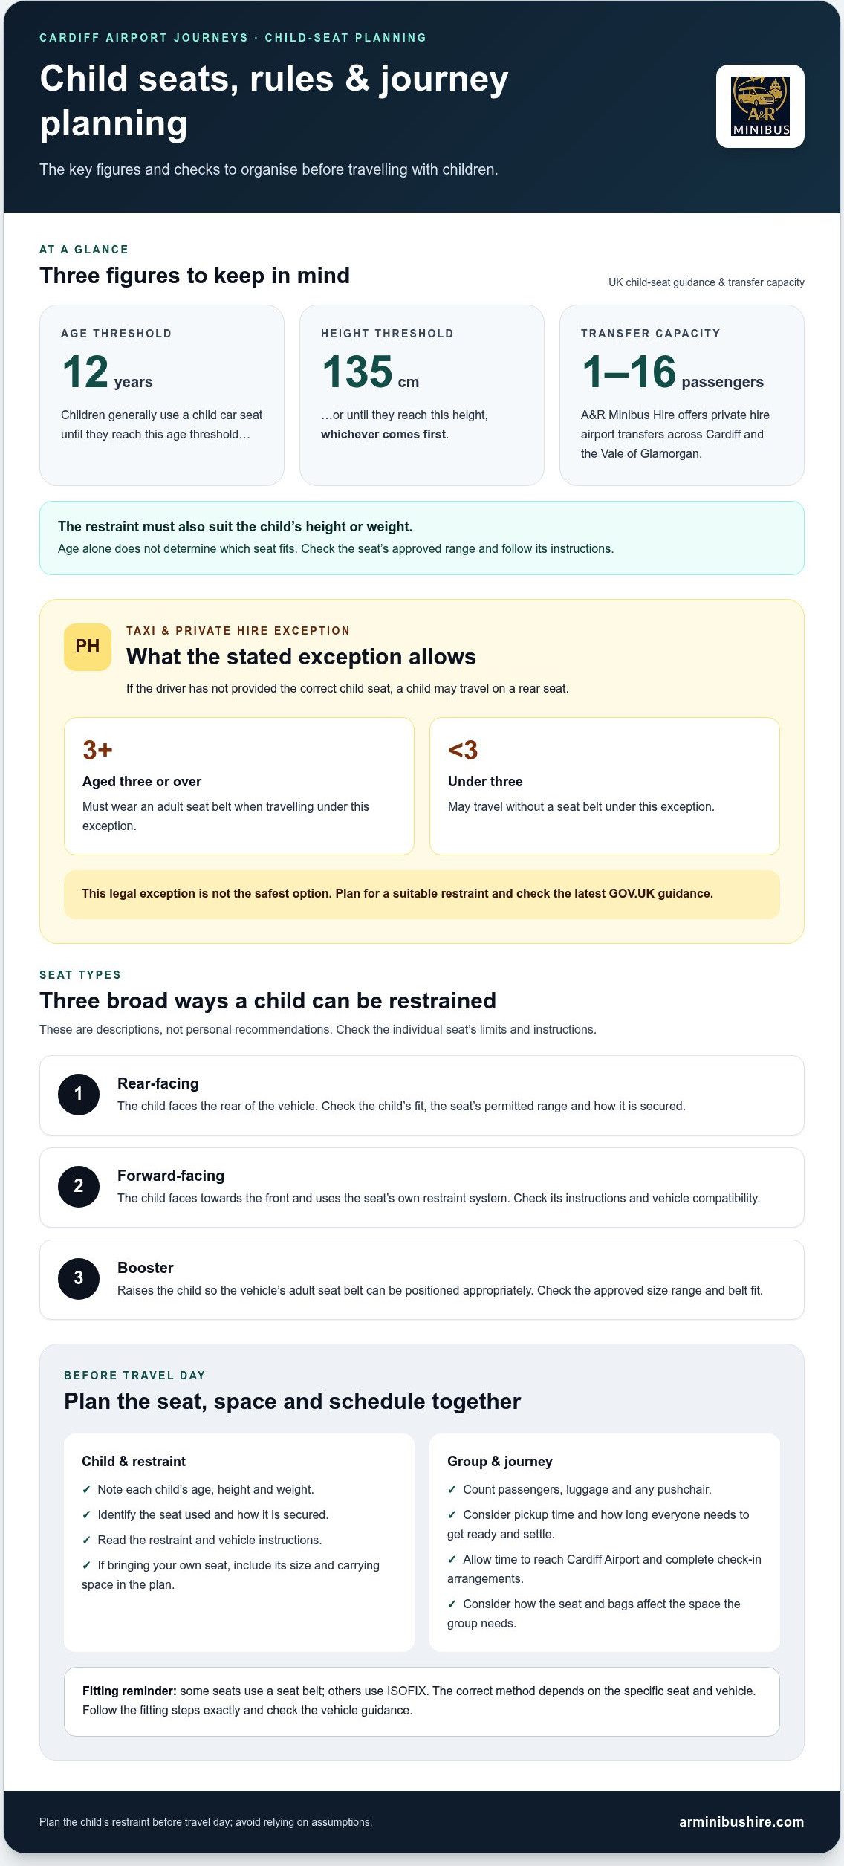844x1866 pixels.
Task: Click the yellow GOV.UK guidance warning banner
Action: point(422,894)
